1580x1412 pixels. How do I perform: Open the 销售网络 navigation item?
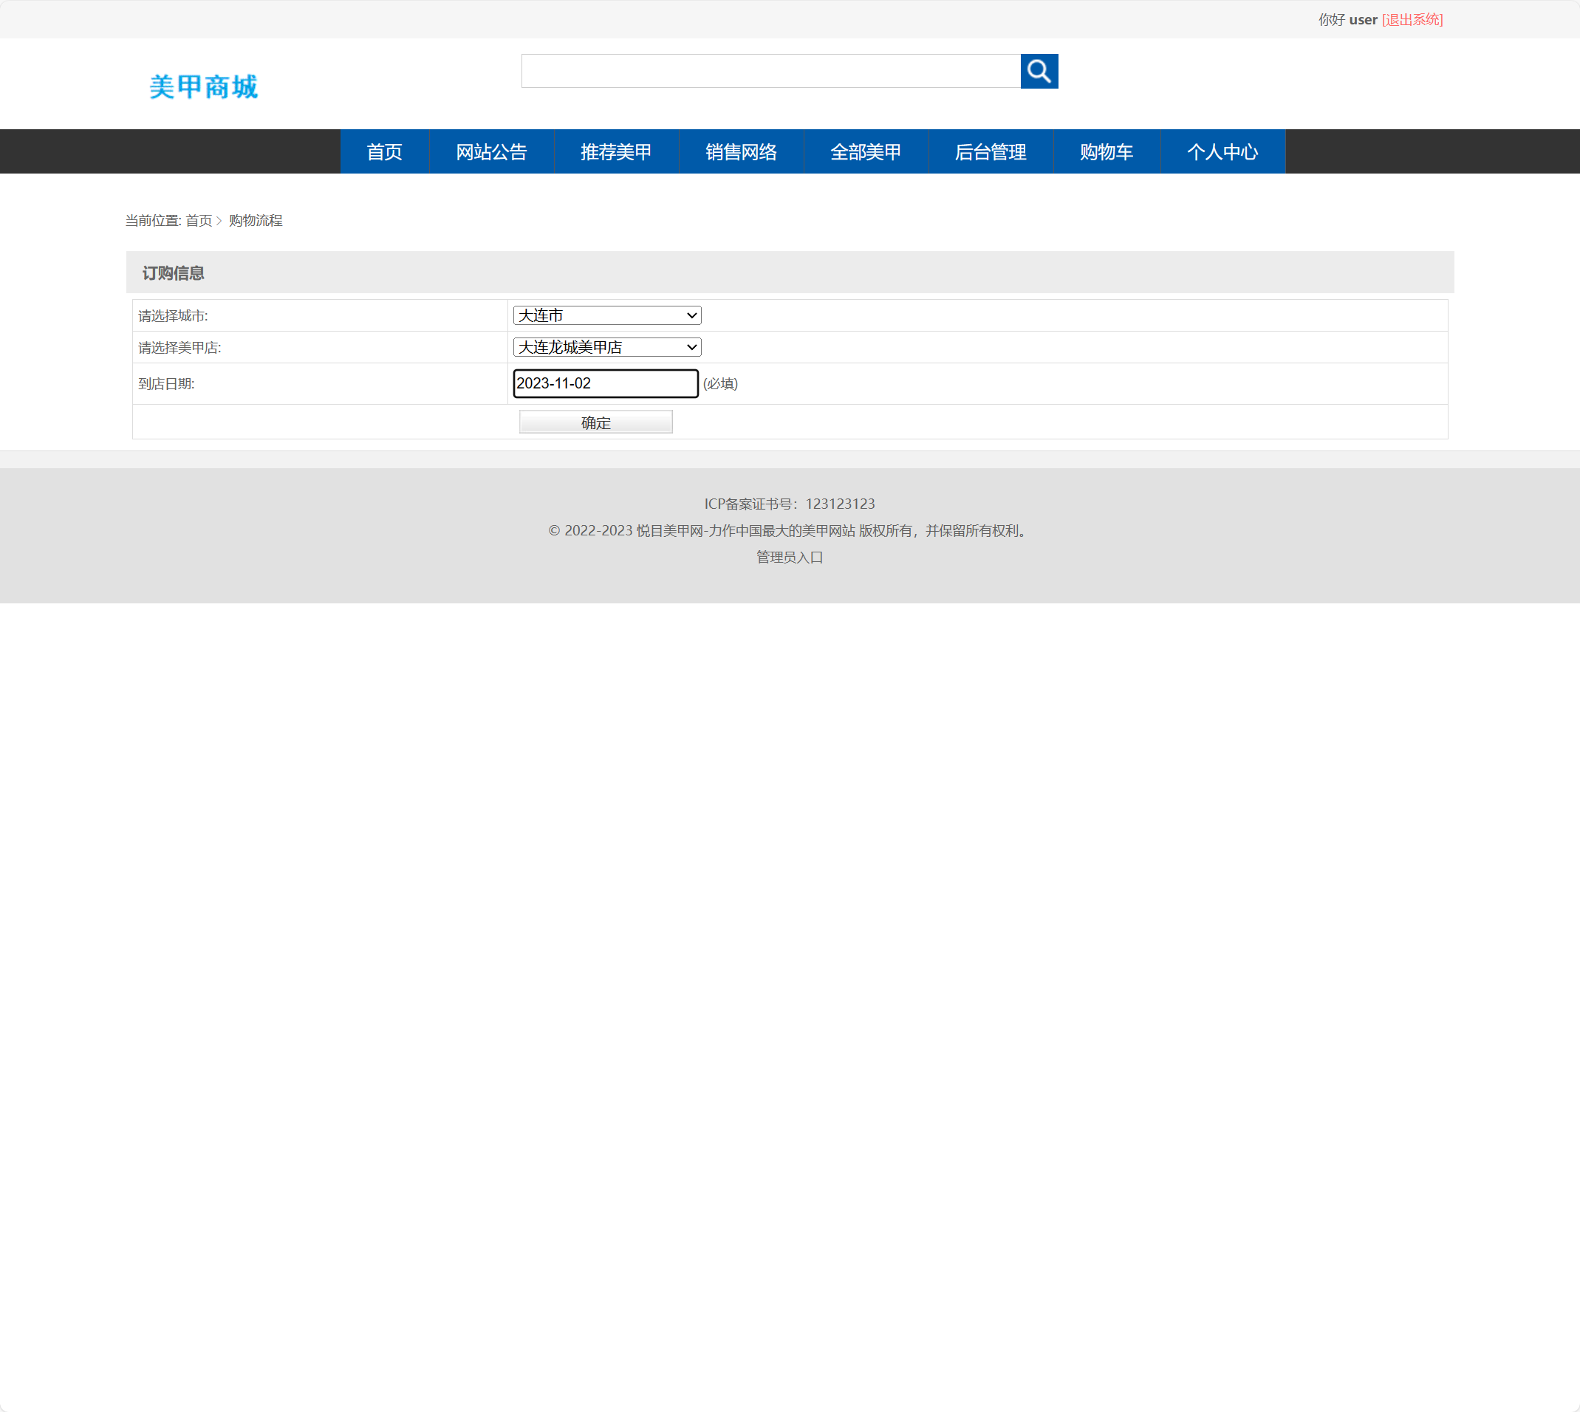tap(740, 151)
